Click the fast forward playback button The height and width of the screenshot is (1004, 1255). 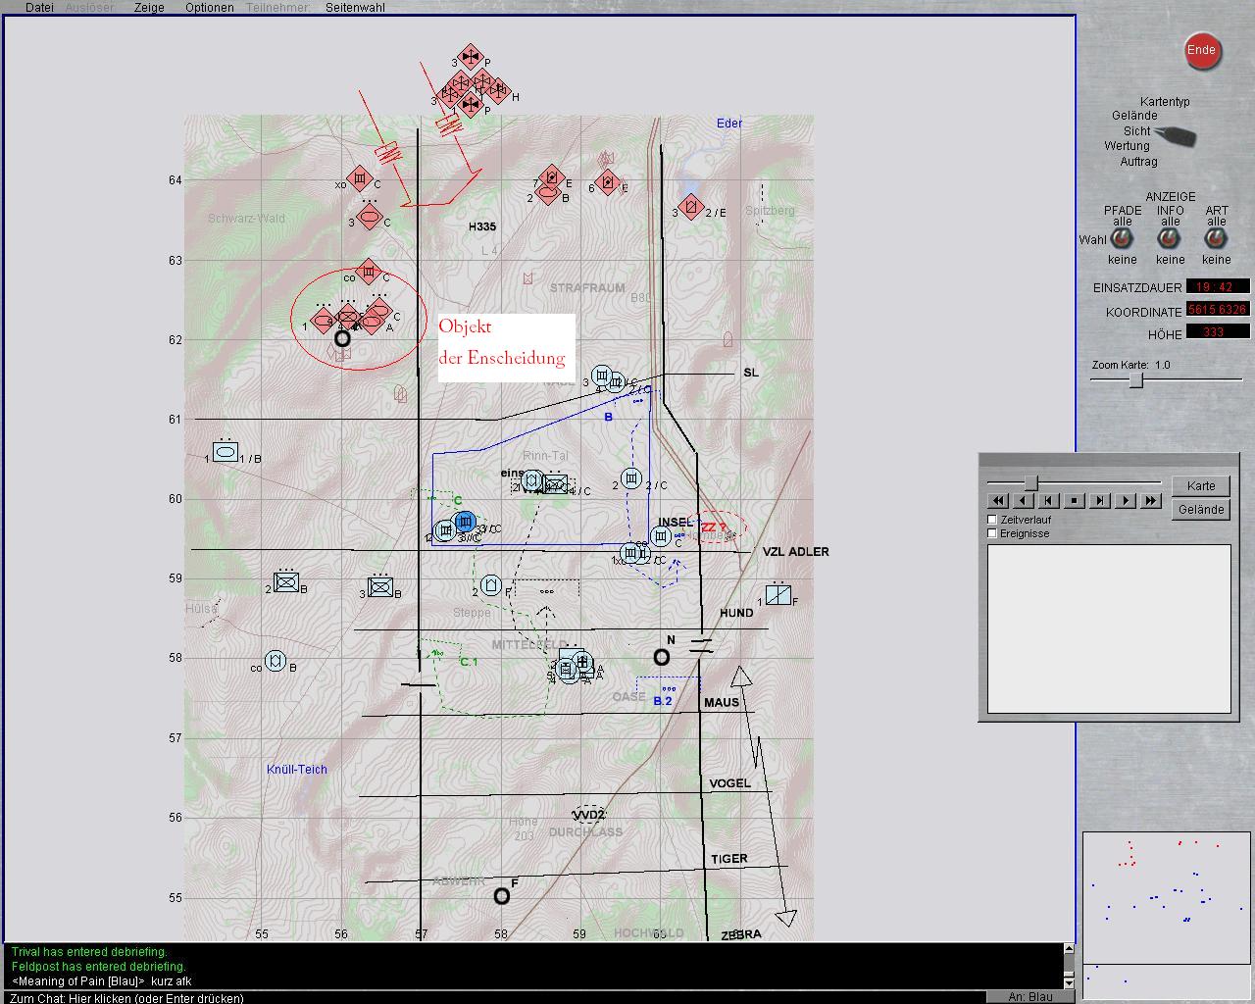click(x=1151, y=501)
